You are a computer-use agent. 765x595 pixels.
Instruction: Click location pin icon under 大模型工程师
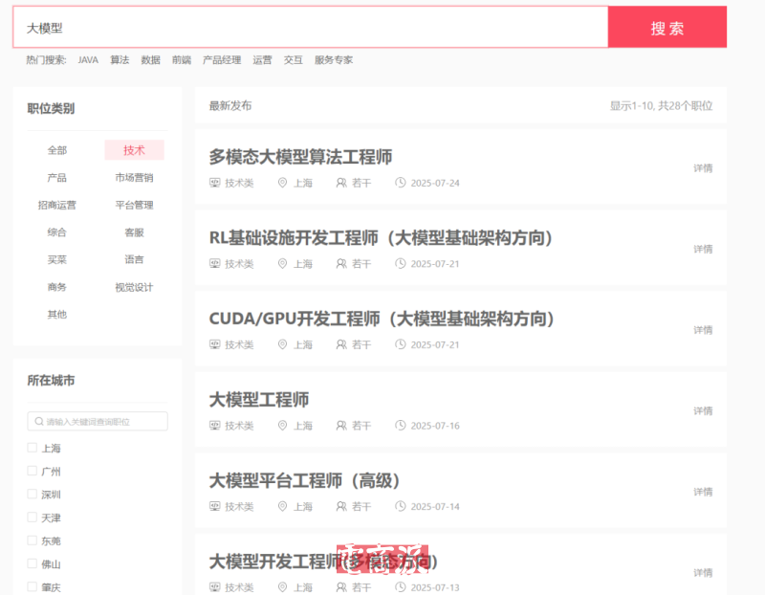point(282,425)
